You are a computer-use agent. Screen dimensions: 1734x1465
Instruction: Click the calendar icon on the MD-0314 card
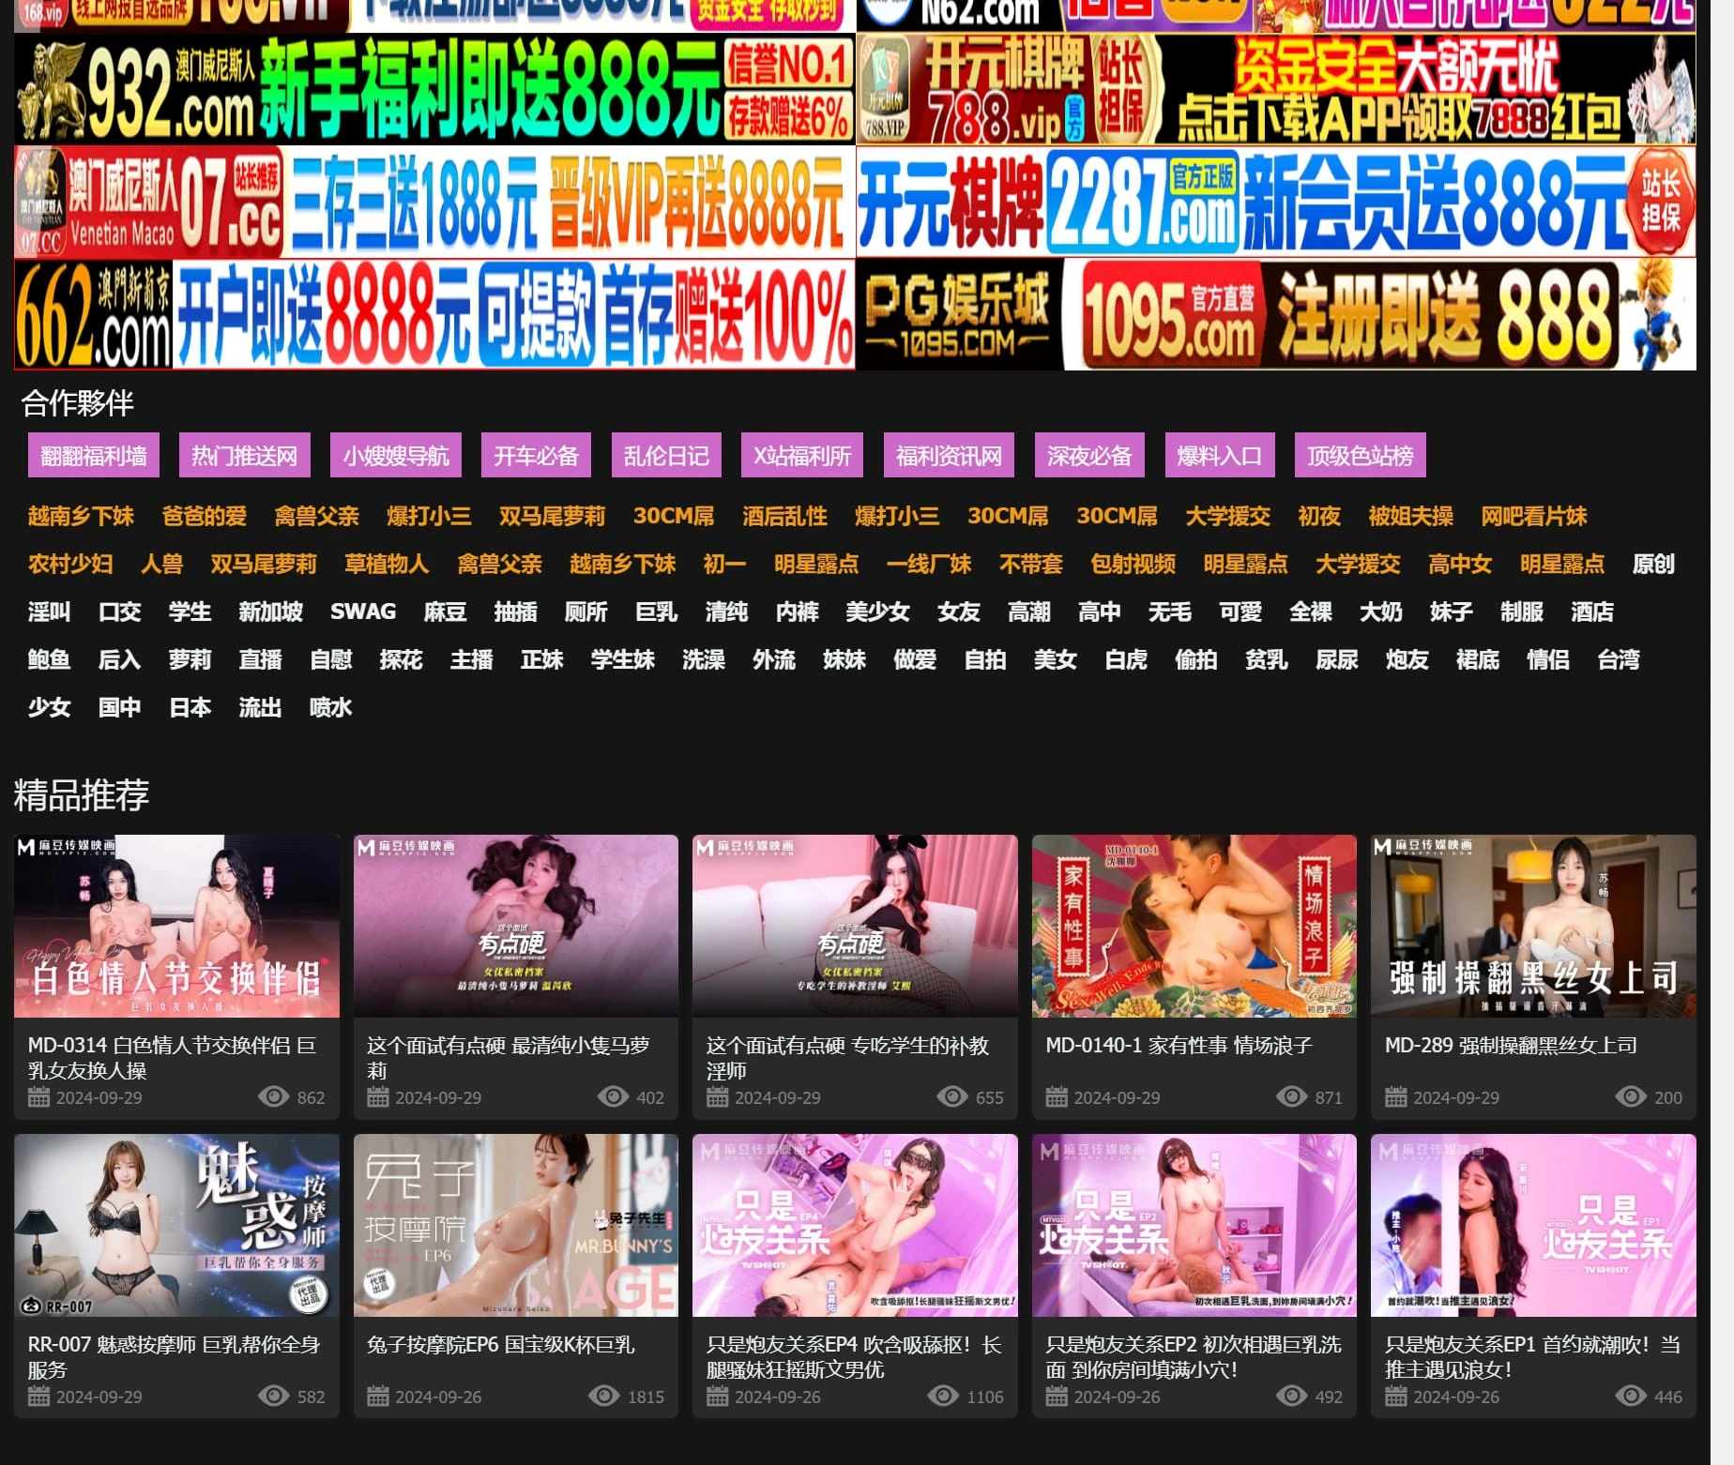tap(38, 1097)
